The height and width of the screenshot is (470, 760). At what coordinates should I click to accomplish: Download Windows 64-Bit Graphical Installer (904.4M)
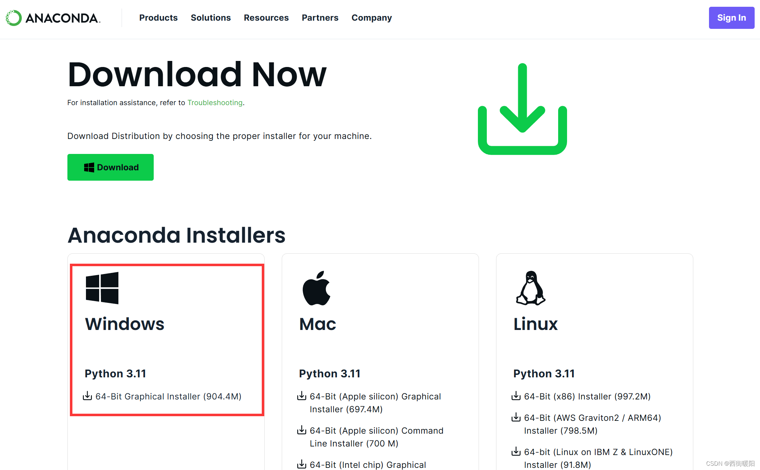click(168, 397)
